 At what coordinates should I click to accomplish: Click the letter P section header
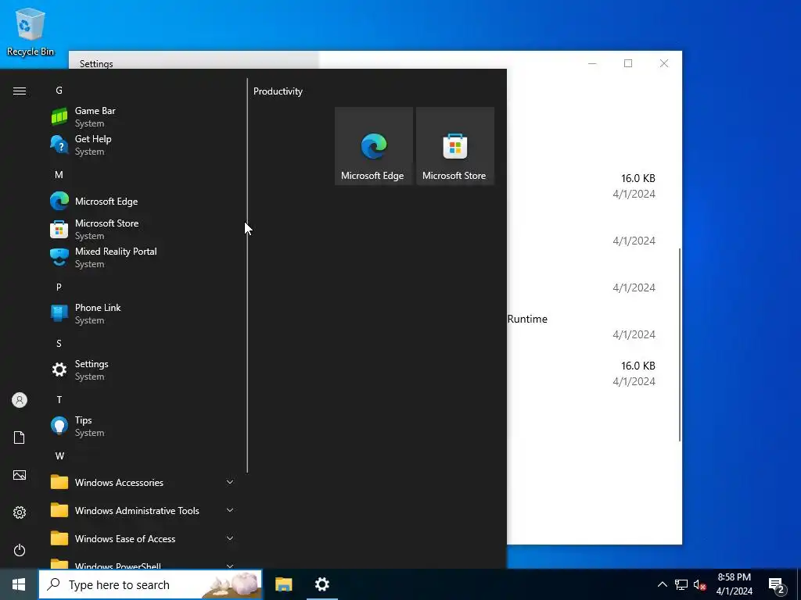[59, 287]
